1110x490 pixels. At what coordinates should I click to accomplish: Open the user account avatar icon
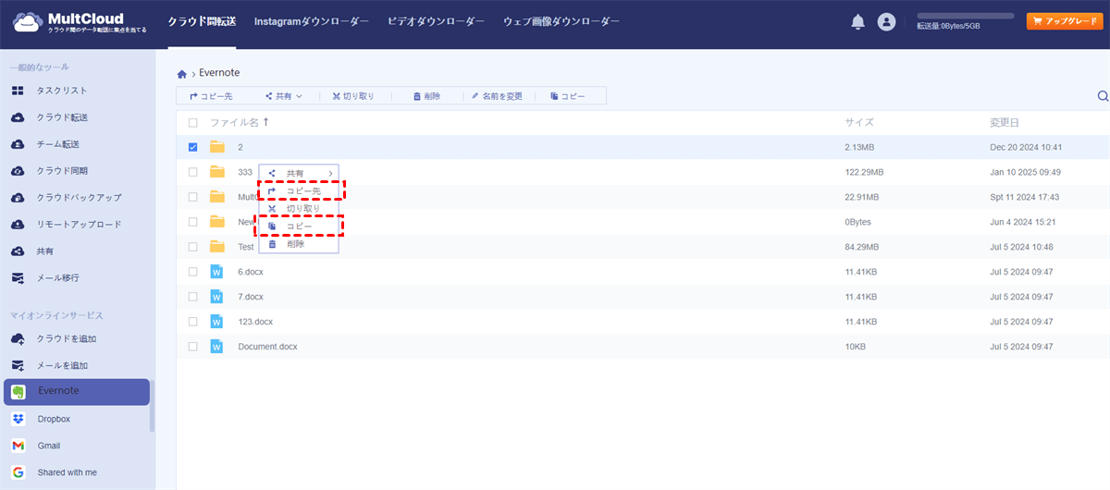[x=886, y=21]
